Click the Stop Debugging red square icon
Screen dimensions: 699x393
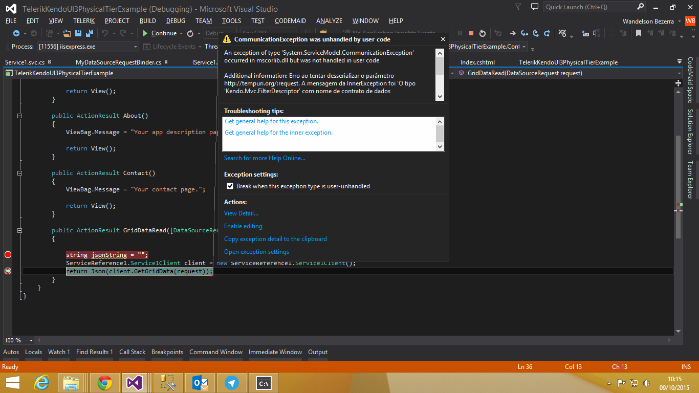tap(471, 33)
